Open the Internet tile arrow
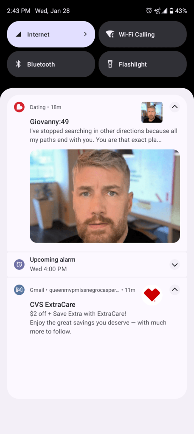The image size is (194, 434). pyautogui.click(x=85, y=34)
